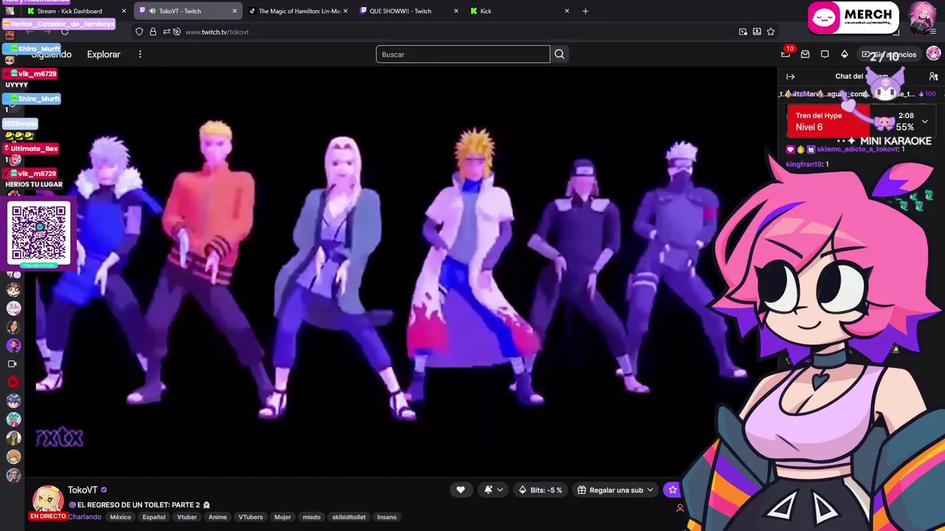Open the whispers inbox icon
The image size is (945, 531).
point(805,54)
